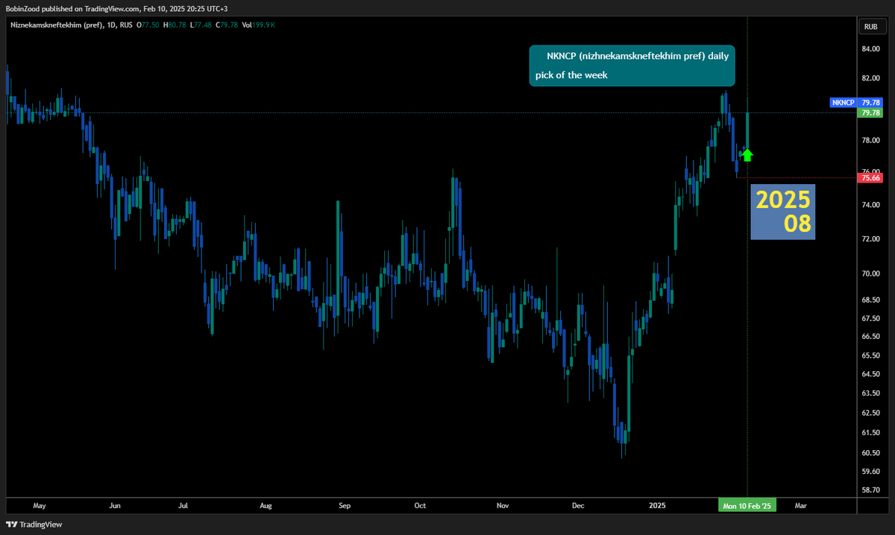
Task: Click the Sep label on the time axis
Action: click(344, 505)
